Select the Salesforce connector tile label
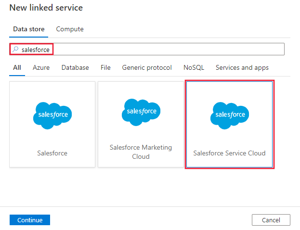The image size is (300, 230). 52,153
